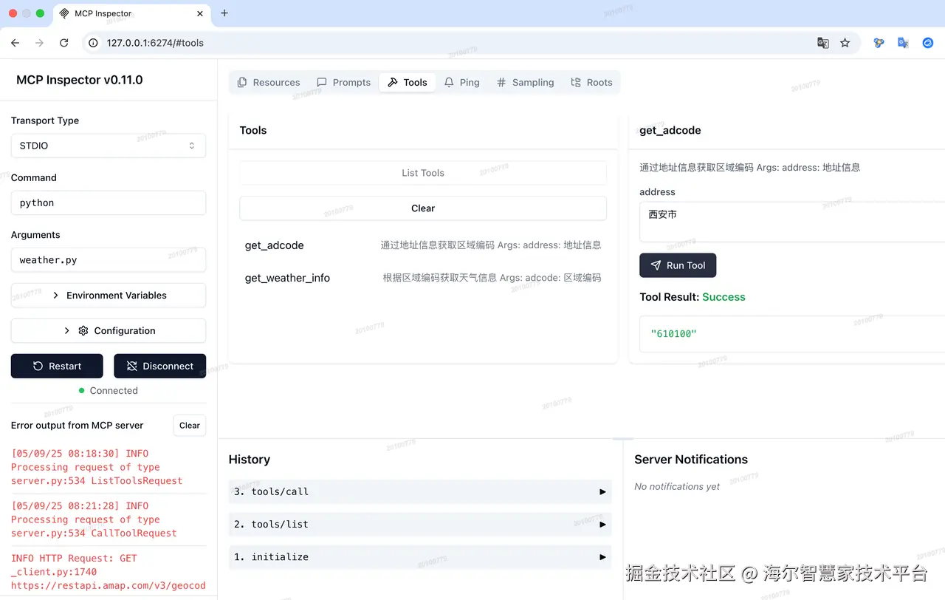Click the get_adcode panel heading
945x600 pixels.
pyautogui.click(x=670, y=130)
